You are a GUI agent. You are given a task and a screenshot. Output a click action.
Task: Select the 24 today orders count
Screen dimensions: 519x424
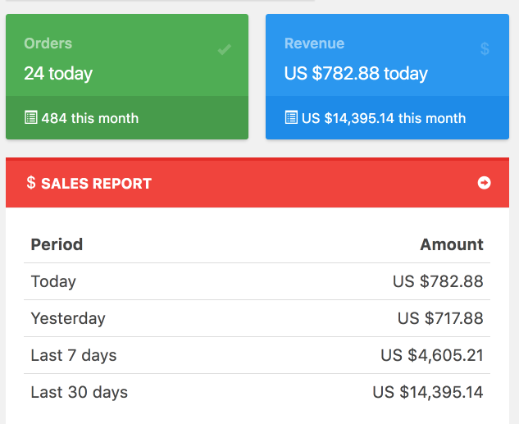pos(58,73)
